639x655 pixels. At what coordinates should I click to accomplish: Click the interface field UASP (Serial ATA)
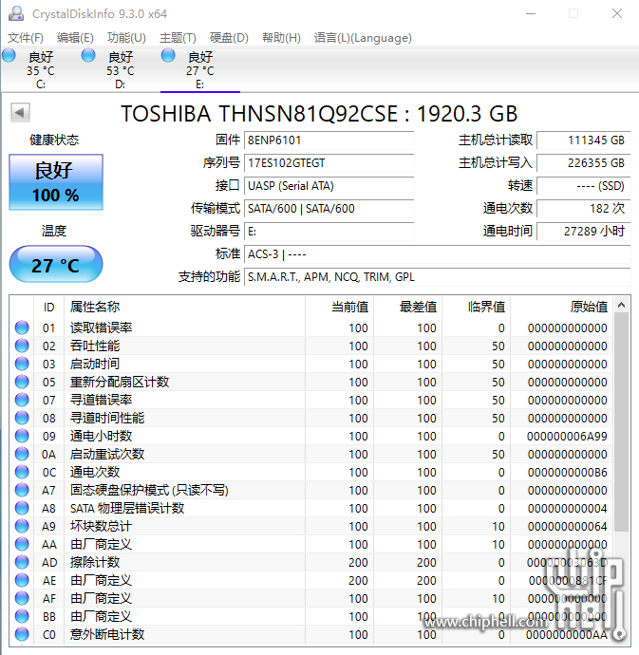(x=329, y=186)
